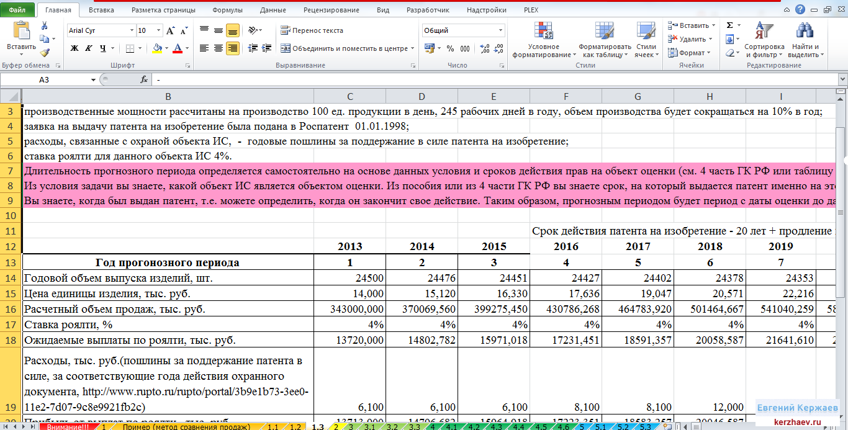848x430 pixels.
Task: Go to sheet tab 5.3
Action: [645, 427]
